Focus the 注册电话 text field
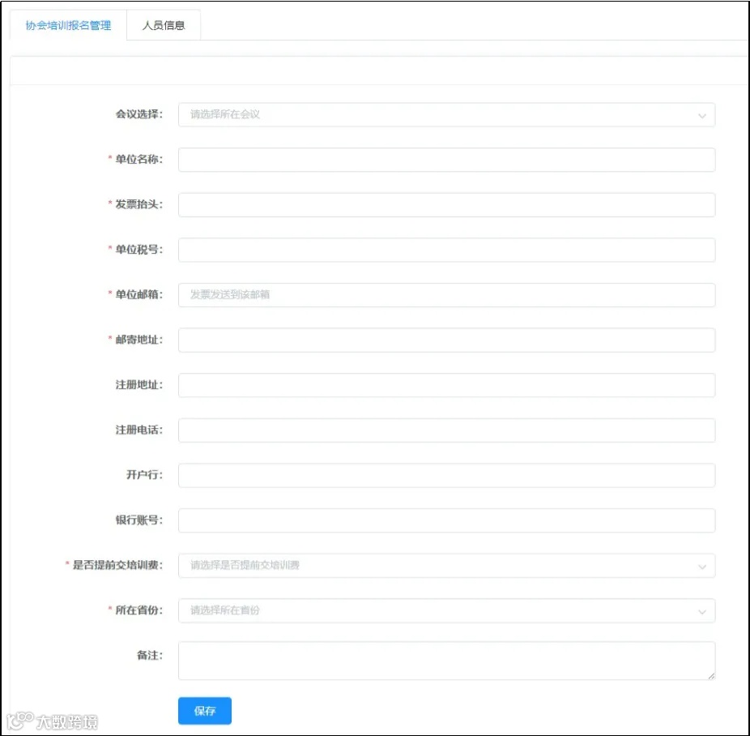 point(447,430)
